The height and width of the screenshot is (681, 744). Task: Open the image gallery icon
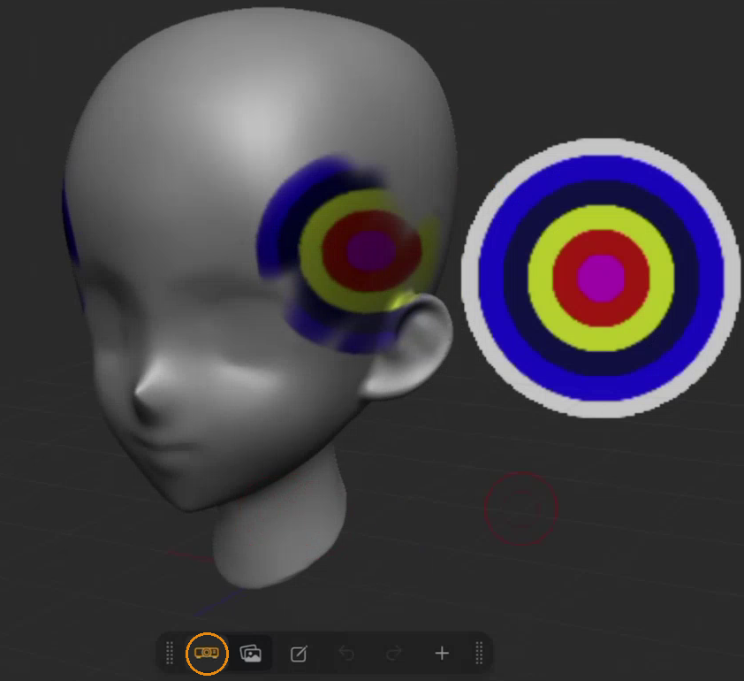251,654
